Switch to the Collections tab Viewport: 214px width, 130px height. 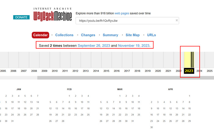point(64,35)
